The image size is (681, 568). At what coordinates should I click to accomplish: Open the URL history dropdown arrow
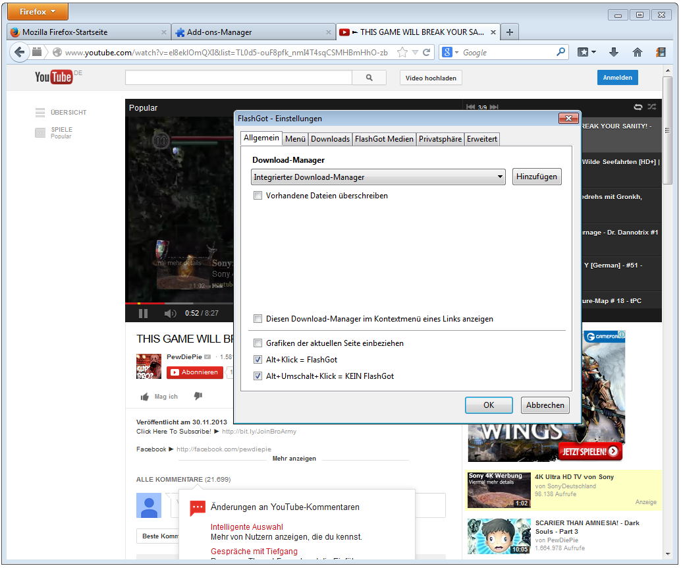[415, 53]
